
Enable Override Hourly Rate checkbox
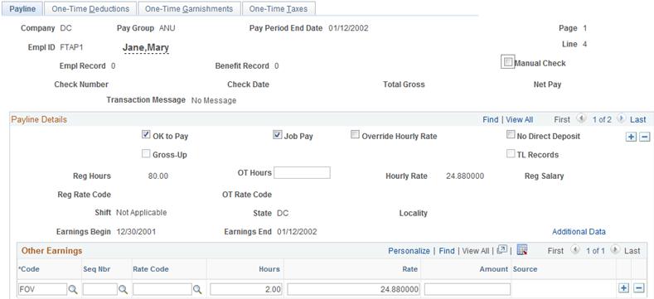355,135
